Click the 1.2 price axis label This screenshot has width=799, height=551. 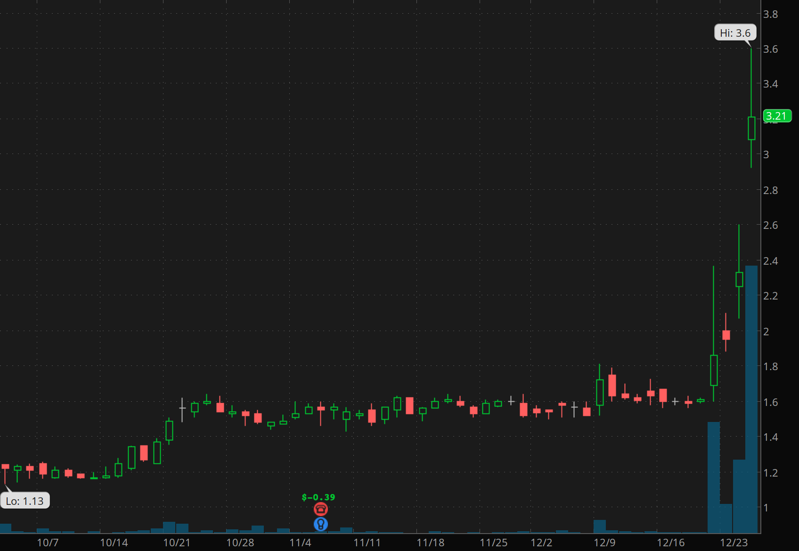pos(771,473)
